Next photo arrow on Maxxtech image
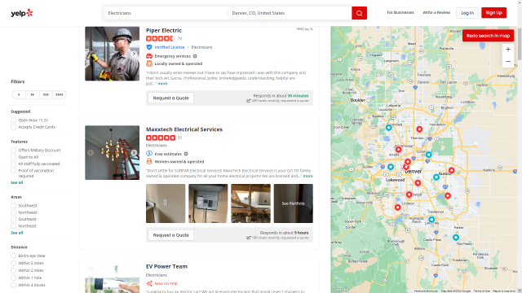This screenshot has height=293, width=522. pos(134,153)
